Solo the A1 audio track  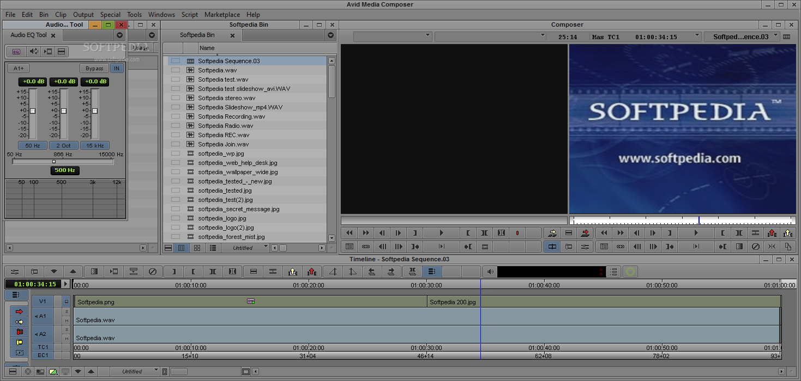pos(67,311)
